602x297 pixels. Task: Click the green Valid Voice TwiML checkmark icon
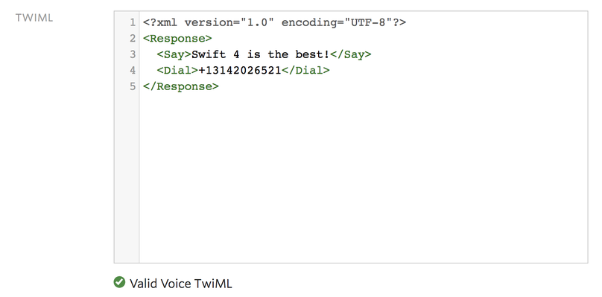coord(119,282)
